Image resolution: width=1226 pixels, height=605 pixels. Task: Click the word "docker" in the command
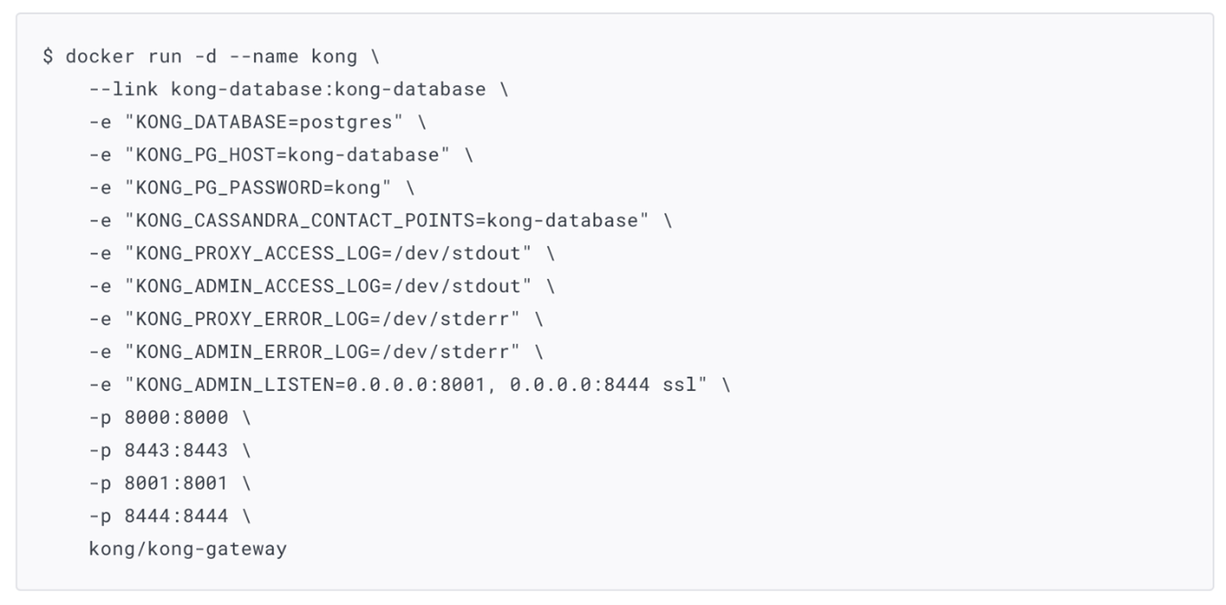(100, 57)
